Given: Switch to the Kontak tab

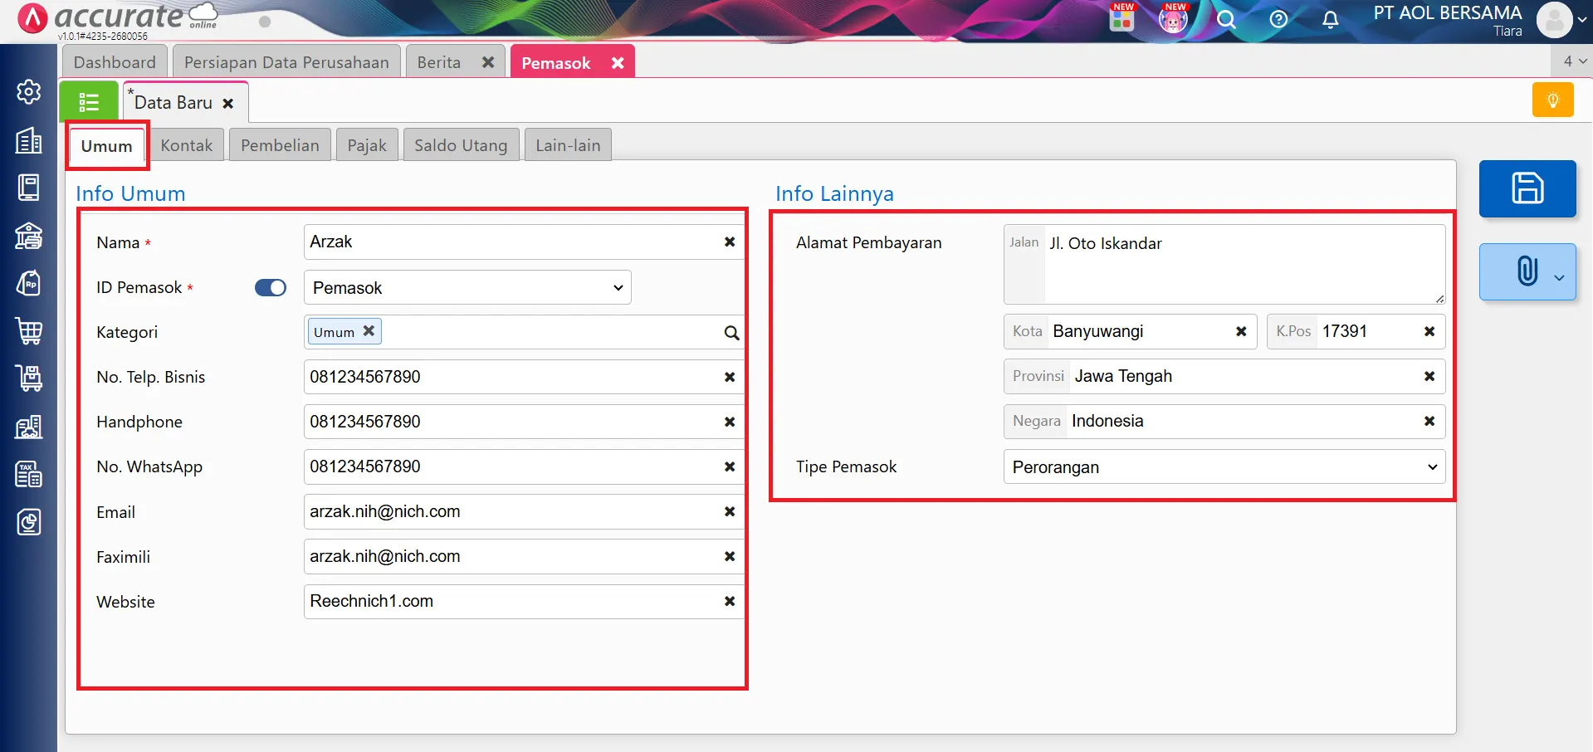Looking at the screenshot, I should (x=187, y=145).
